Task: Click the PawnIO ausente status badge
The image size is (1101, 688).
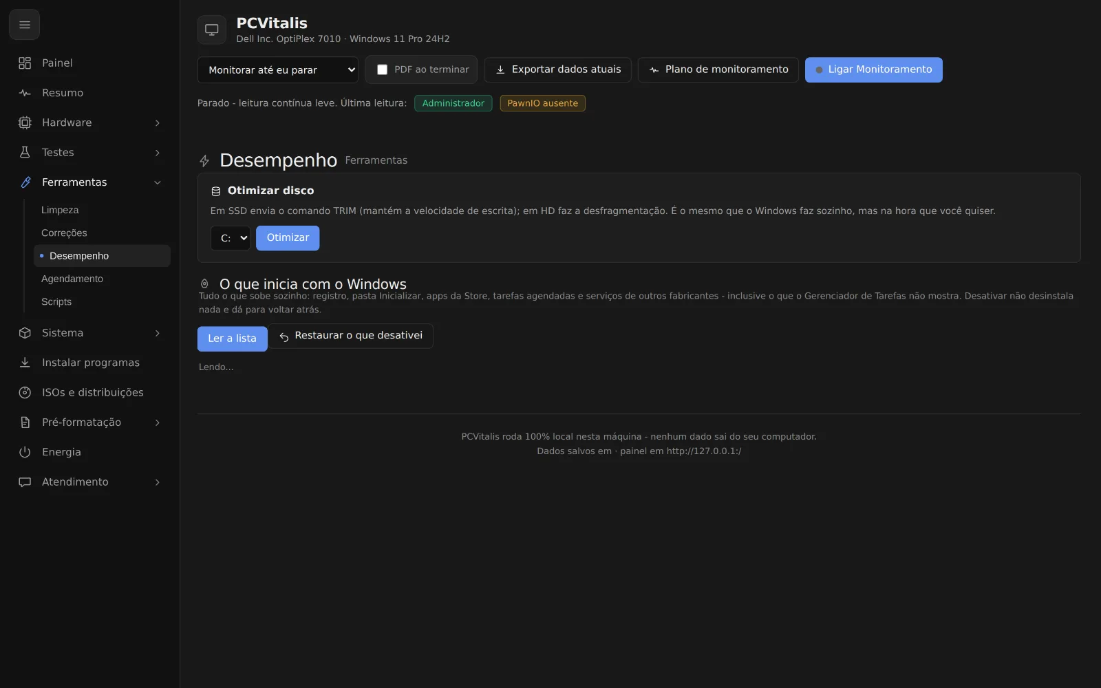Action: pyautogui.click(x=542, y=103)
